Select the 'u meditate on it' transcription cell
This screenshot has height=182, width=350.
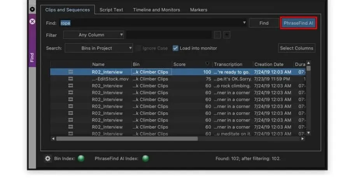point(232,134)
